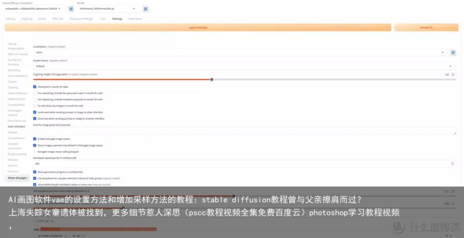Switch to the Checkpoint Merger tab
The height and width of the screenshot is (238, 464).
(x=81, y=19)
